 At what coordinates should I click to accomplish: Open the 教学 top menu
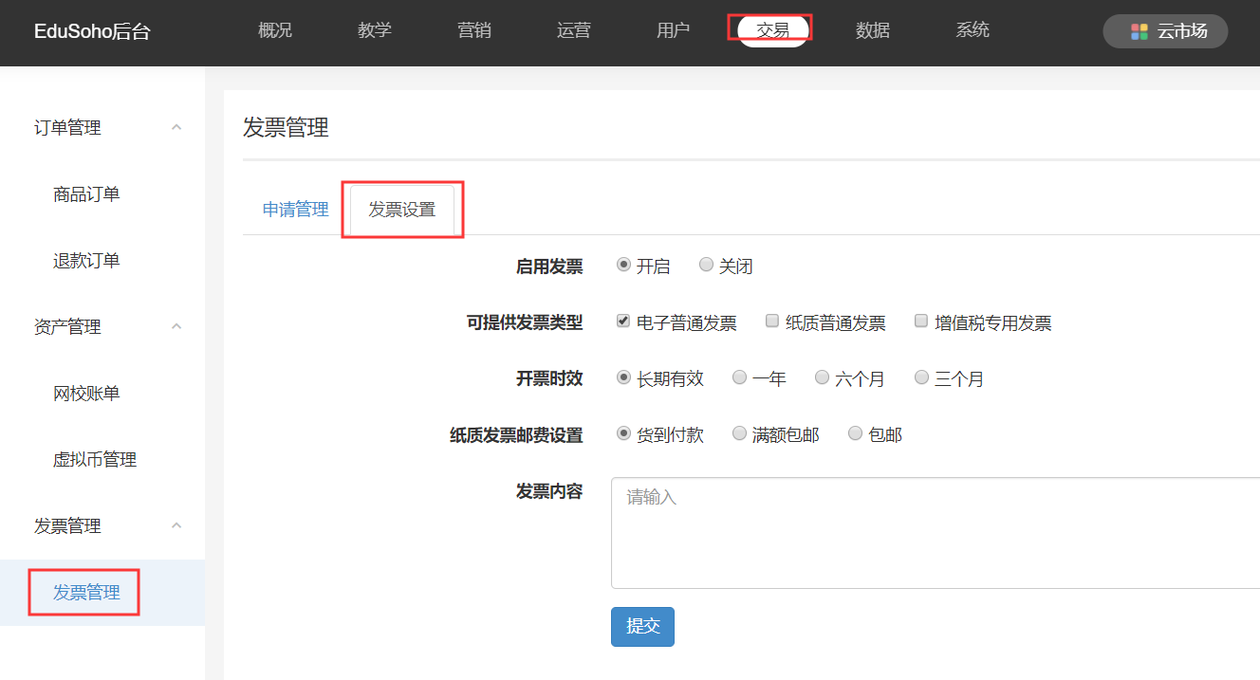[x=375, y=30]
